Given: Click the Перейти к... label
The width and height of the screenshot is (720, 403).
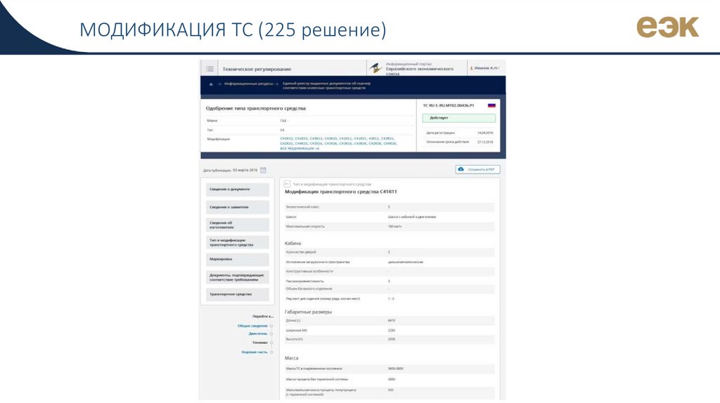Looking at the screenshot, I should point(263,317).
